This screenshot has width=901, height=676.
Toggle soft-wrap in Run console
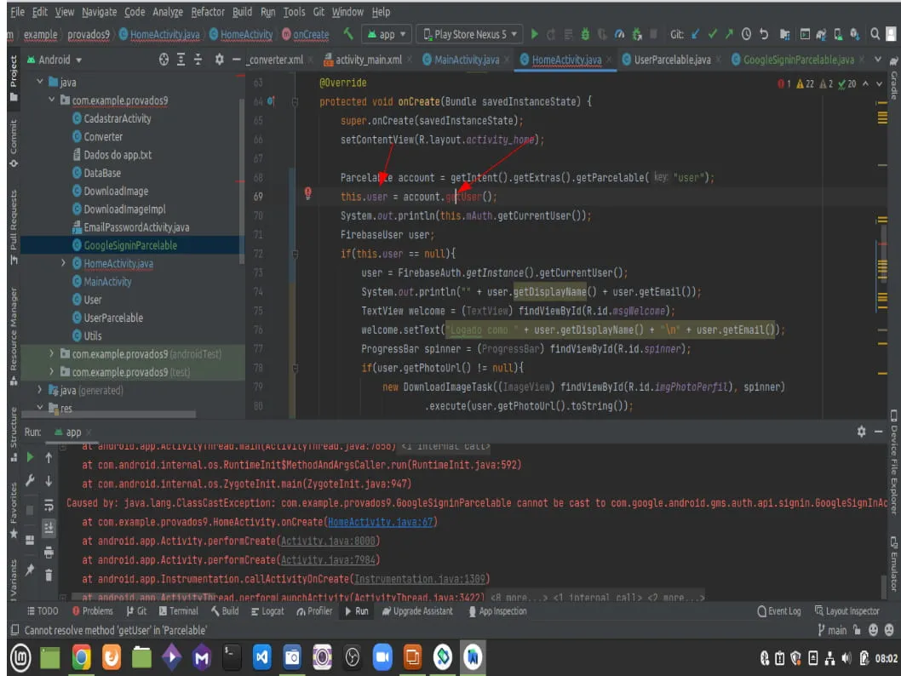[49, 505]
